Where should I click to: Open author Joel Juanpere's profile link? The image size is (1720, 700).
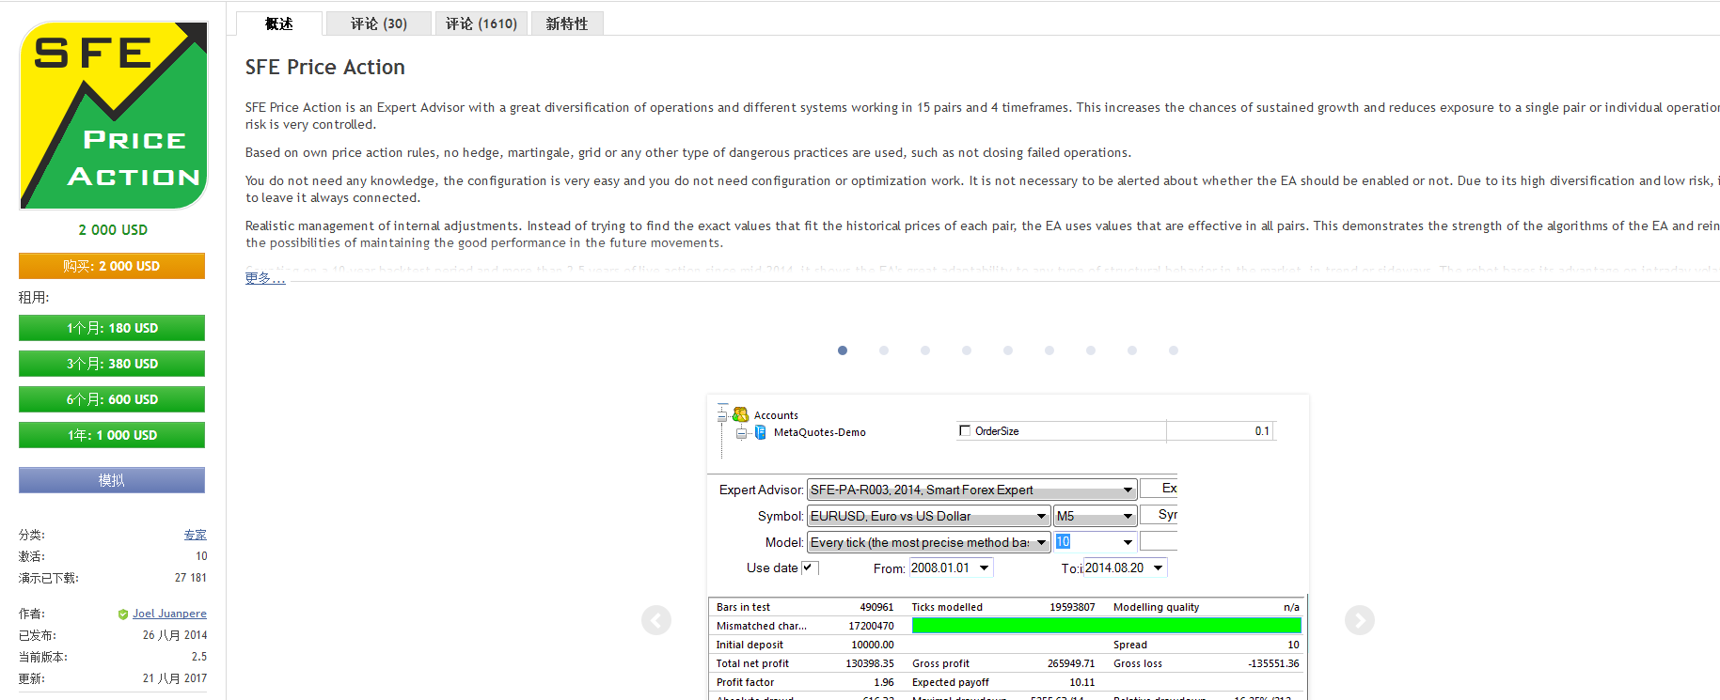(x=169, y=614)
